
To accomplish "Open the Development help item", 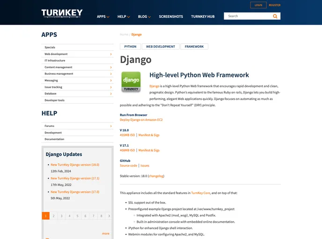I will coord(53,133).
